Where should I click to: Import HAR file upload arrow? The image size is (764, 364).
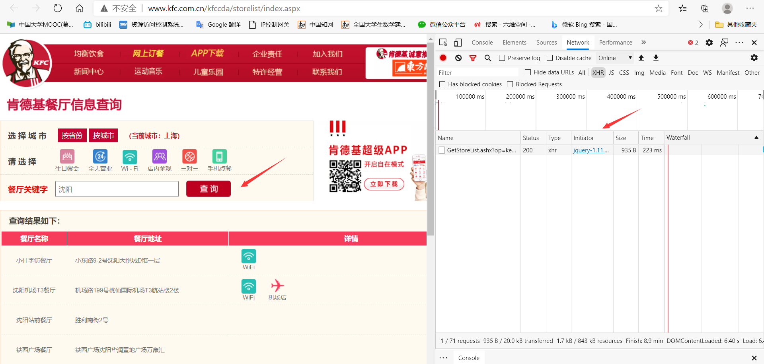(x=641, y=58)
